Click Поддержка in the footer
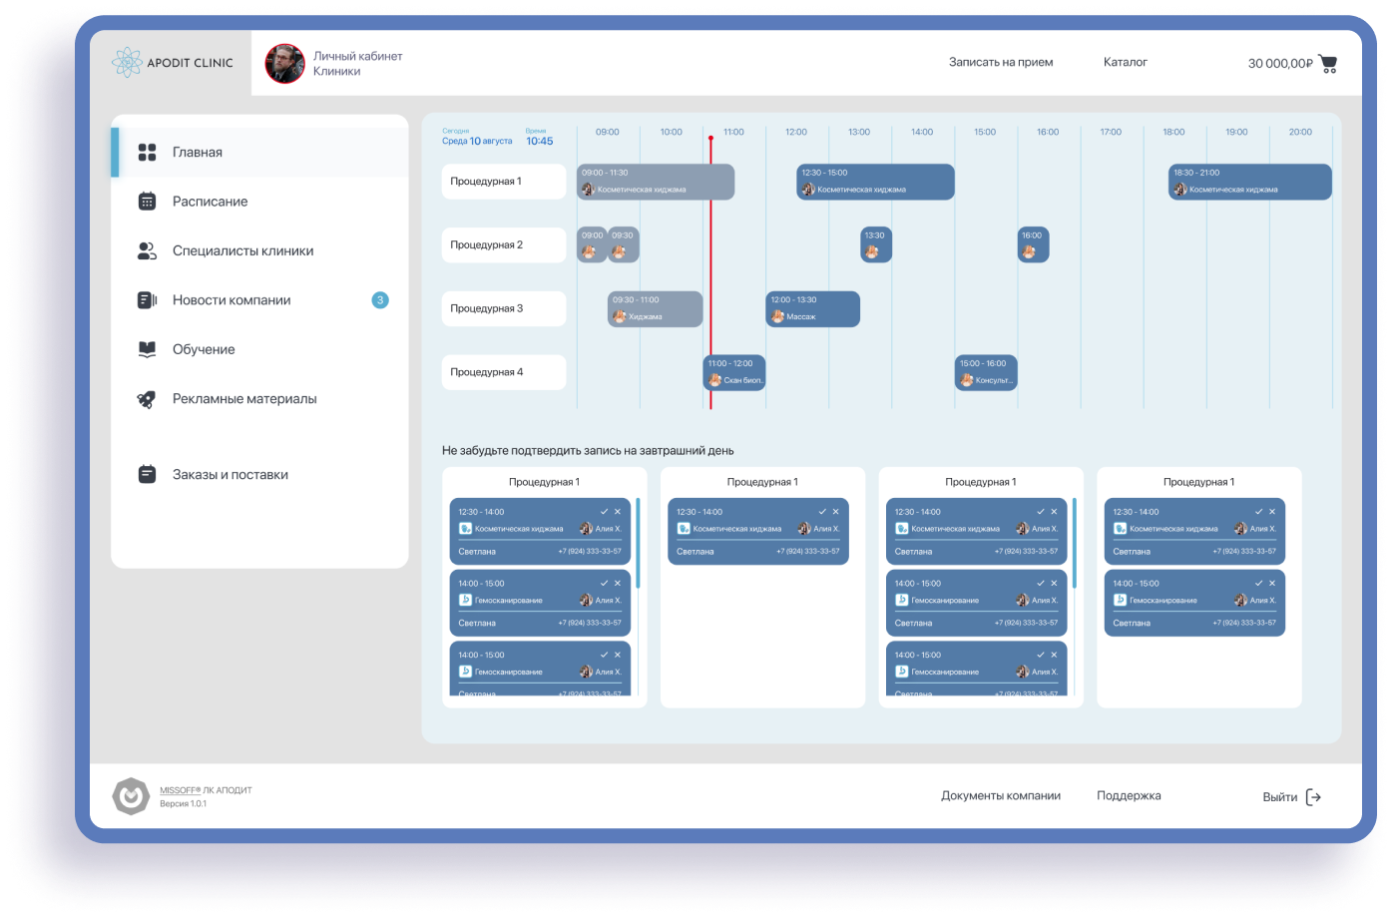The height and width of the screenshot is (919, 1393). tap(1129, 796)
